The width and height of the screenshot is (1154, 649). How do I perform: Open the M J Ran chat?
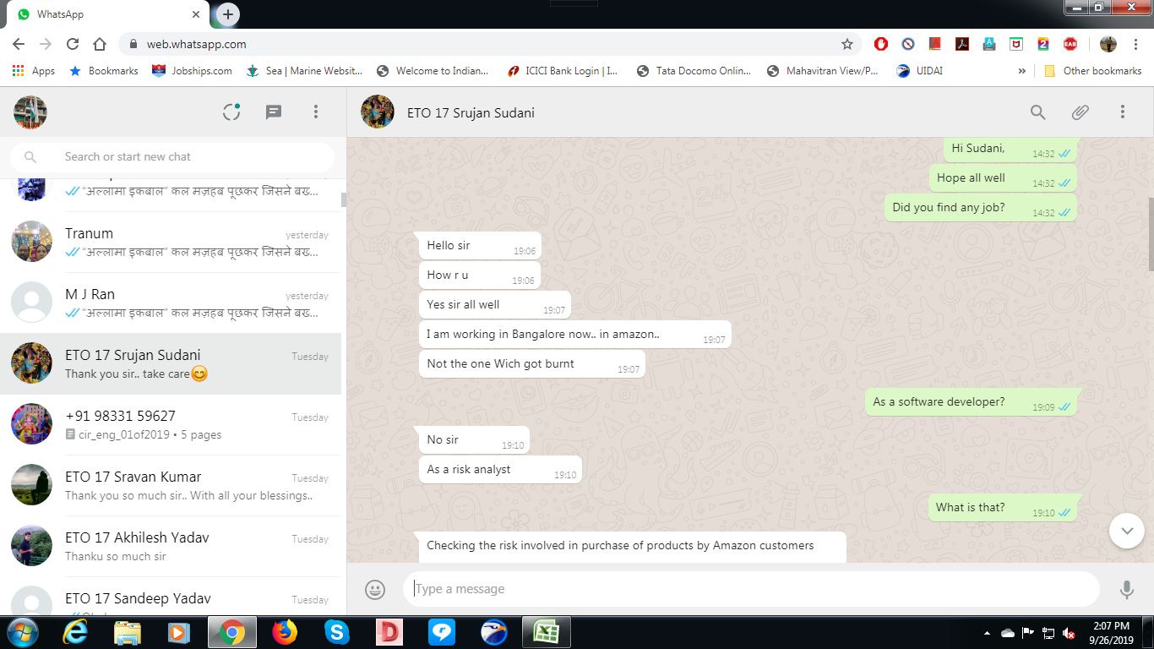coord(171,303)
